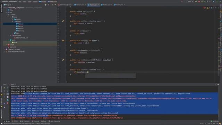This screenshot has width=222, height=125.
Task: Collapse the main folder in project tree
Action: (x=8, y=15)
